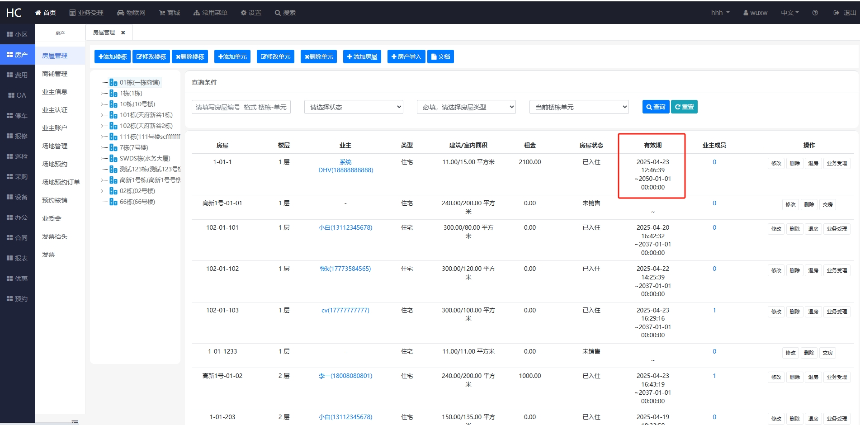
Task: Close the 房屋管理 tab
Action: [x=123, y=33]
